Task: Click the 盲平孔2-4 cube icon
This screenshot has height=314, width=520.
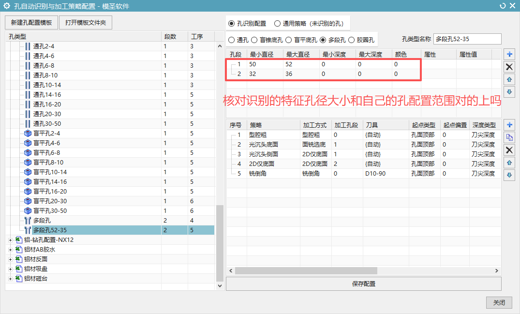Action: click(x=28, y=133)
